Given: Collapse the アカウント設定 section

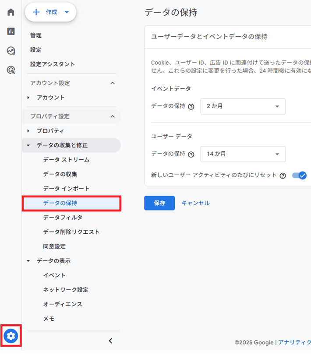Looking at the screenshot, I should pos(113,82).
